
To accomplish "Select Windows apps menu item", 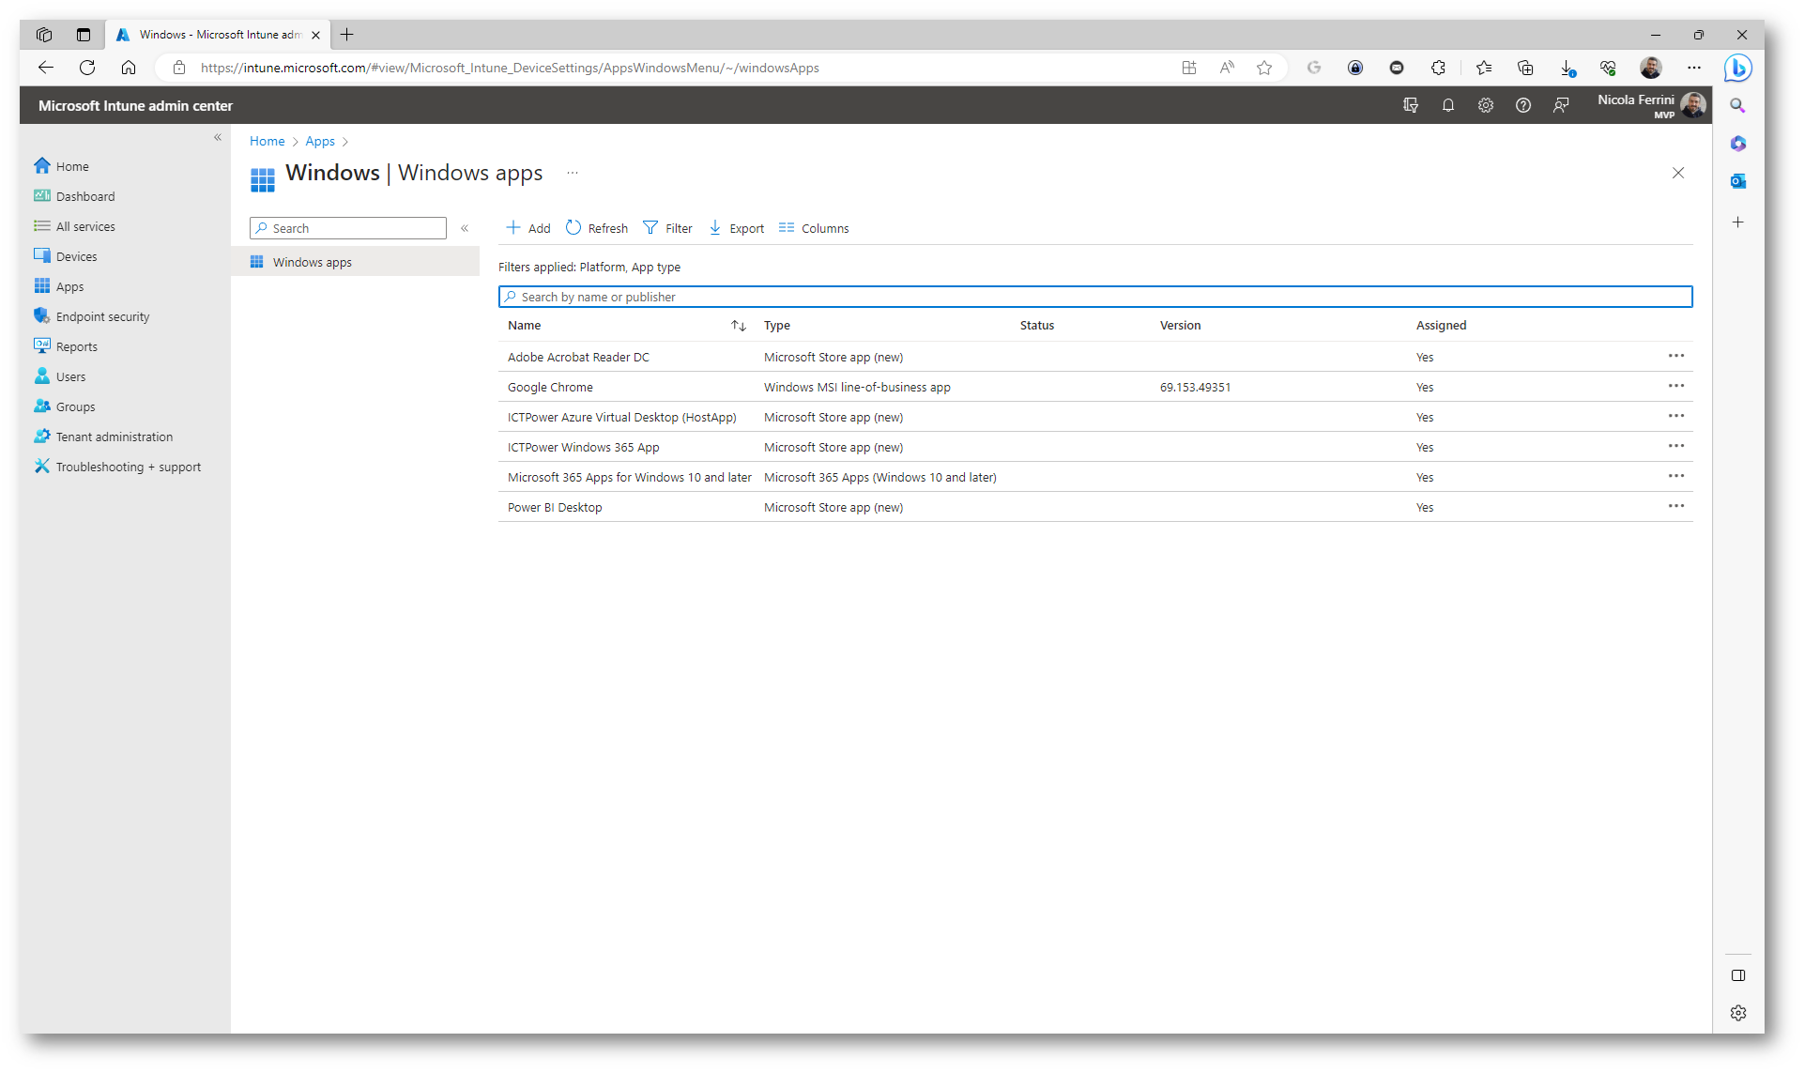I will tap(356, 262).
